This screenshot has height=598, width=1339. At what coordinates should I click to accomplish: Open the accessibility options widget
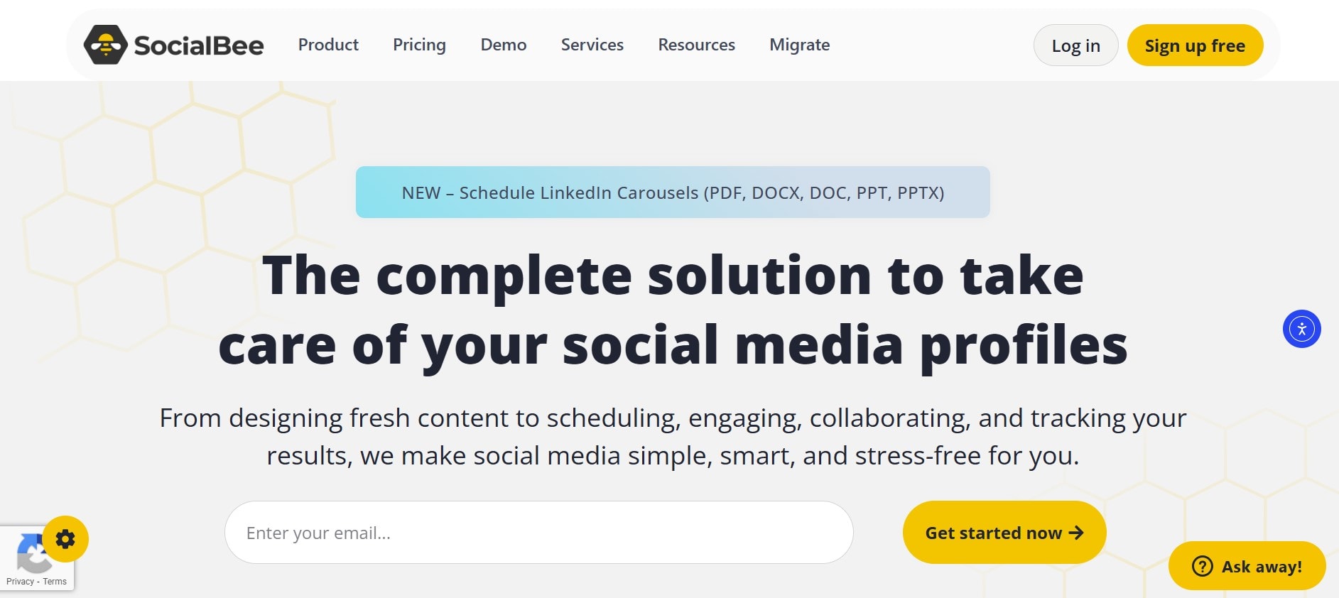coord(1301,328)
